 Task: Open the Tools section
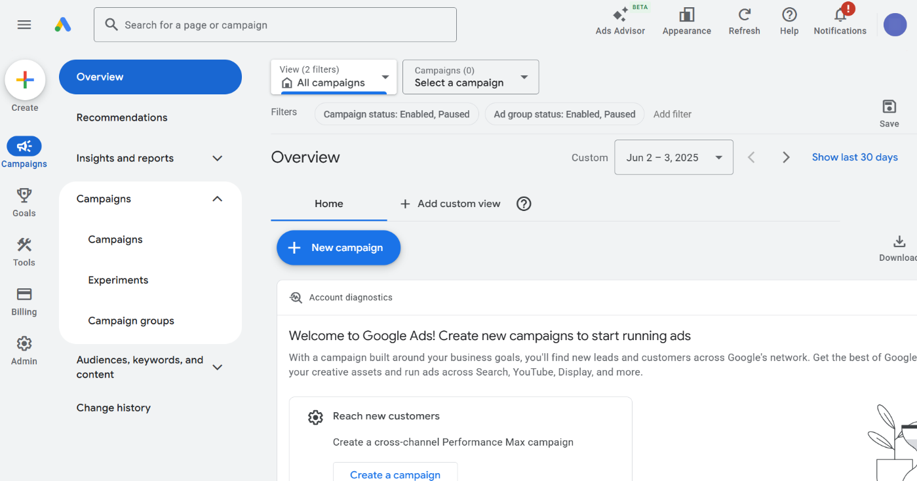24,251
